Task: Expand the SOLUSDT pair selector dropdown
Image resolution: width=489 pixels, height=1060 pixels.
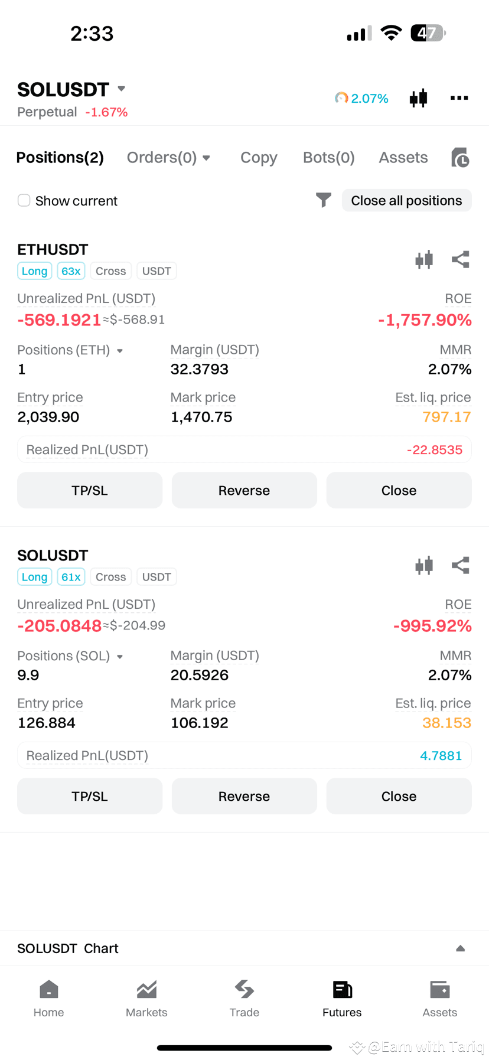Action: pos(122,89)
